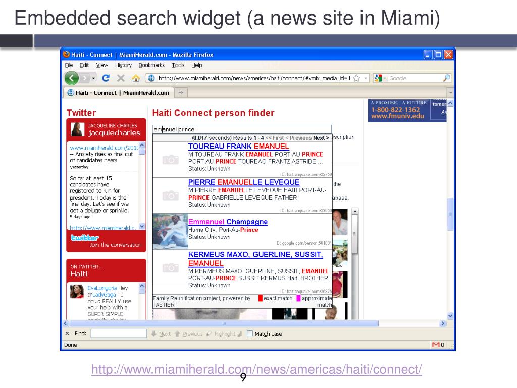Click the Gmail notifier icon in status bar
This screenshot has height=388, width=517.
click(436, 345)
